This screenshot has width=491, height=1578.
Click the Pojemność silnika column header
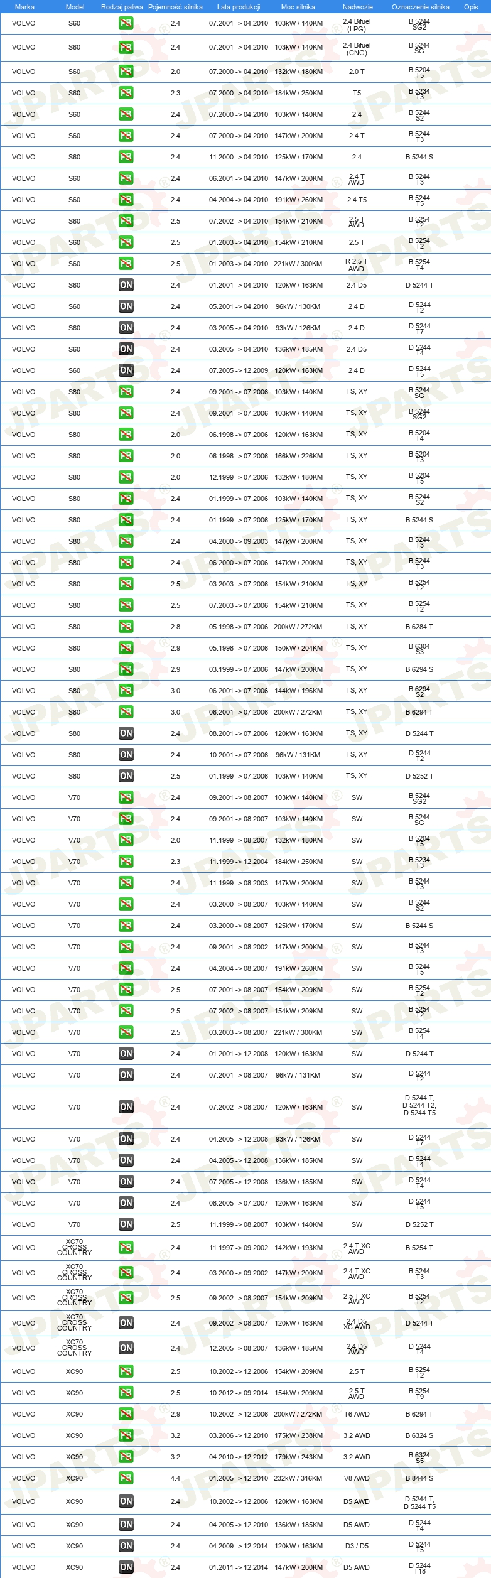175,7
